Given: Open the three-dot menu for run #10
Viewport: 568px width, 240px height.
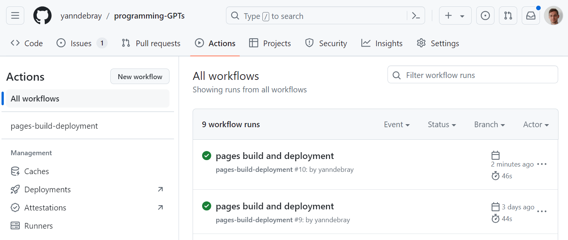Looking at the screenshot, I should [542, 164].
